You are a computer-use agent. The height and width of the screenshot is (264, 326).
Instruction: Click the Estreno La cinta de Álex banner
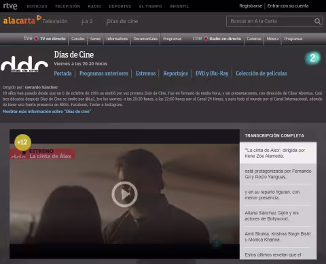(42, 154)
